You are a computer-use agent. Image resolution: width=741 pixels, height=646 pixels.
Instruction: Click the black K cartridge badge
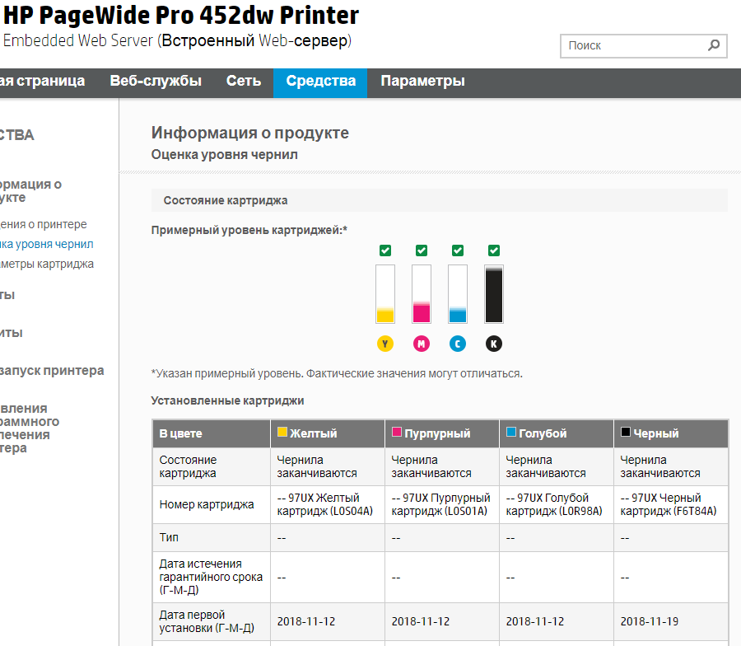[494, 344]
